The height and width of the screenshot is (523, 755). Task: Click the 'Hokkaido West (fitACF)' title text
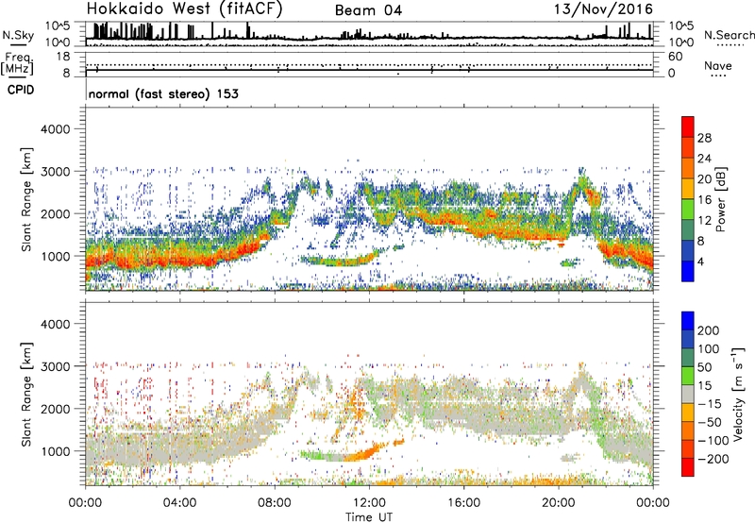[185, 8]
